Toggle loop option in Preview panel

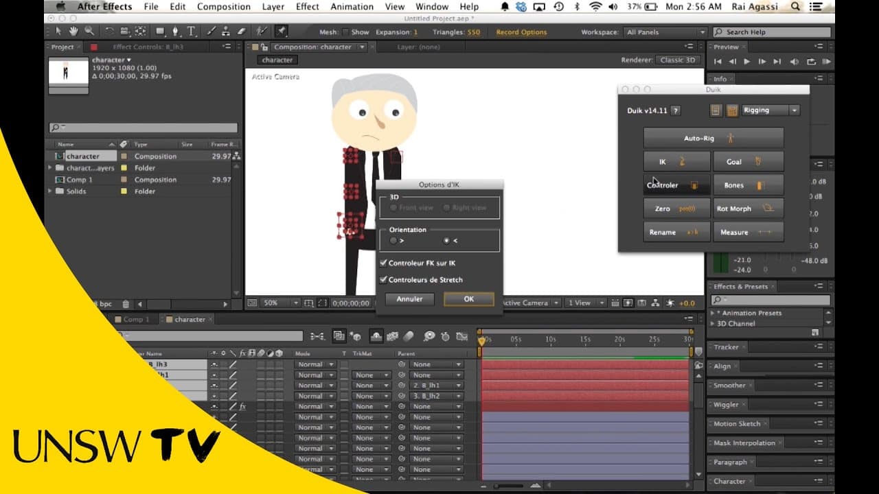pos(811,62)
